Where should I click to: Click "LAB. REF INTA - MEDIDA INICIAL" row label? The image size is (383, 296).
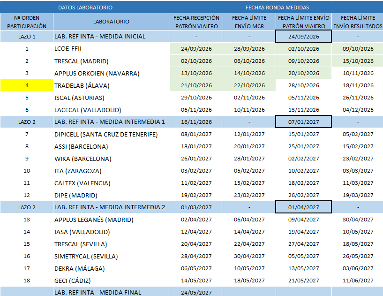coord(100,37)
